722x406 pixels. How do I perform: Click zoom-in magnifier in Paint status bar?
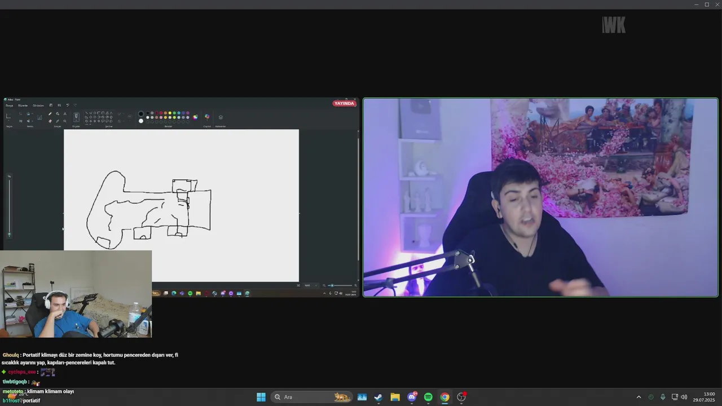355,285
